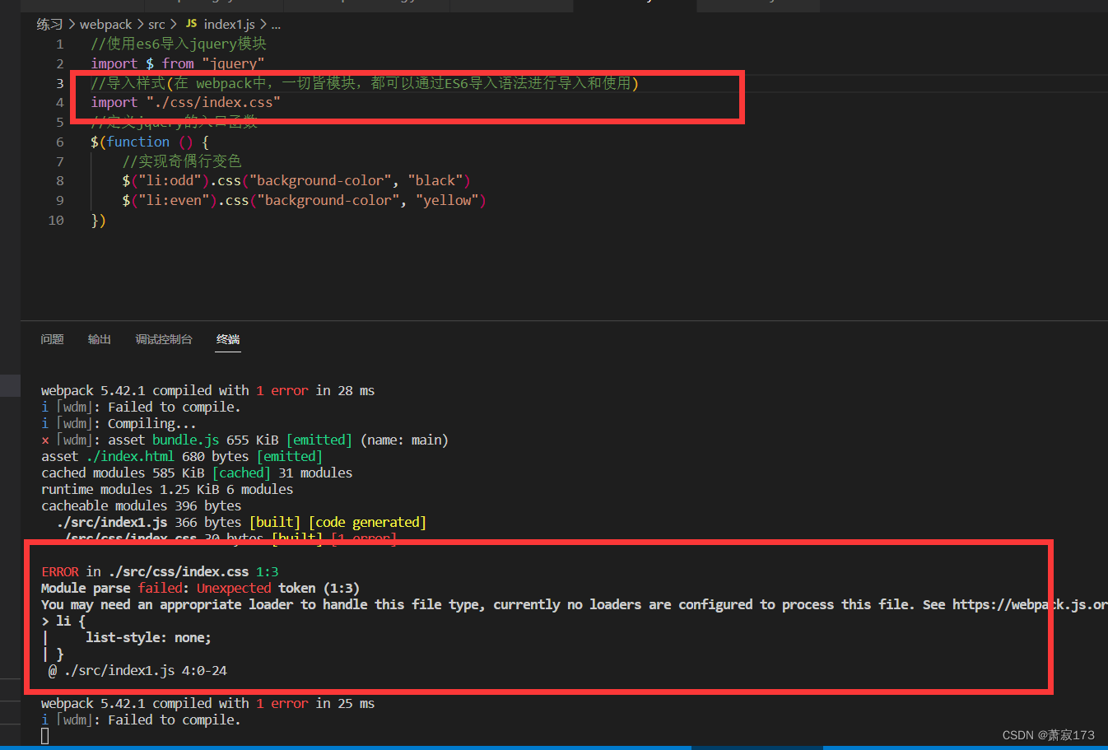
Task: Click "list-style: none;" in error snippet
Action: coord(148,637)
